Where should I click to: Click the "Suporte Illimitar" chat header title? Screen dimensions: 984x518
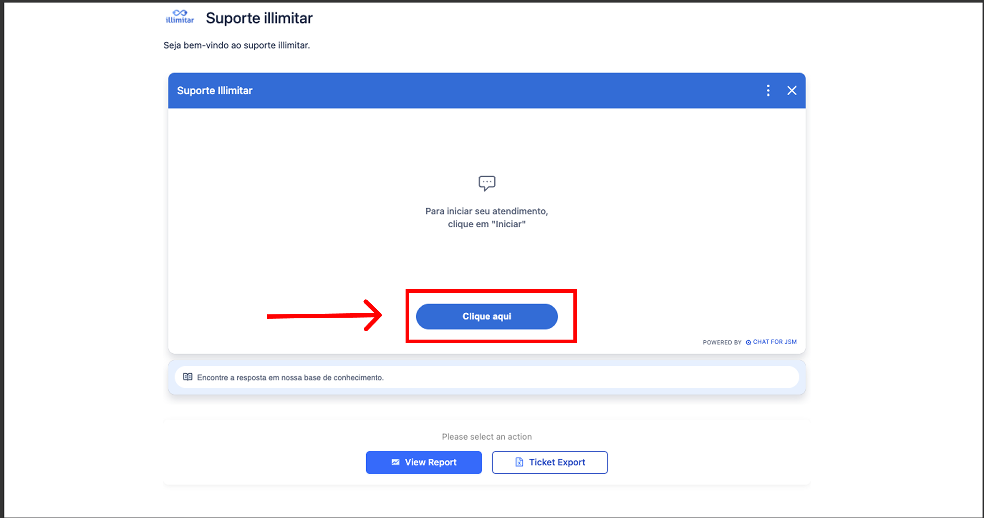pyautogui.click(x=215, y=90)
